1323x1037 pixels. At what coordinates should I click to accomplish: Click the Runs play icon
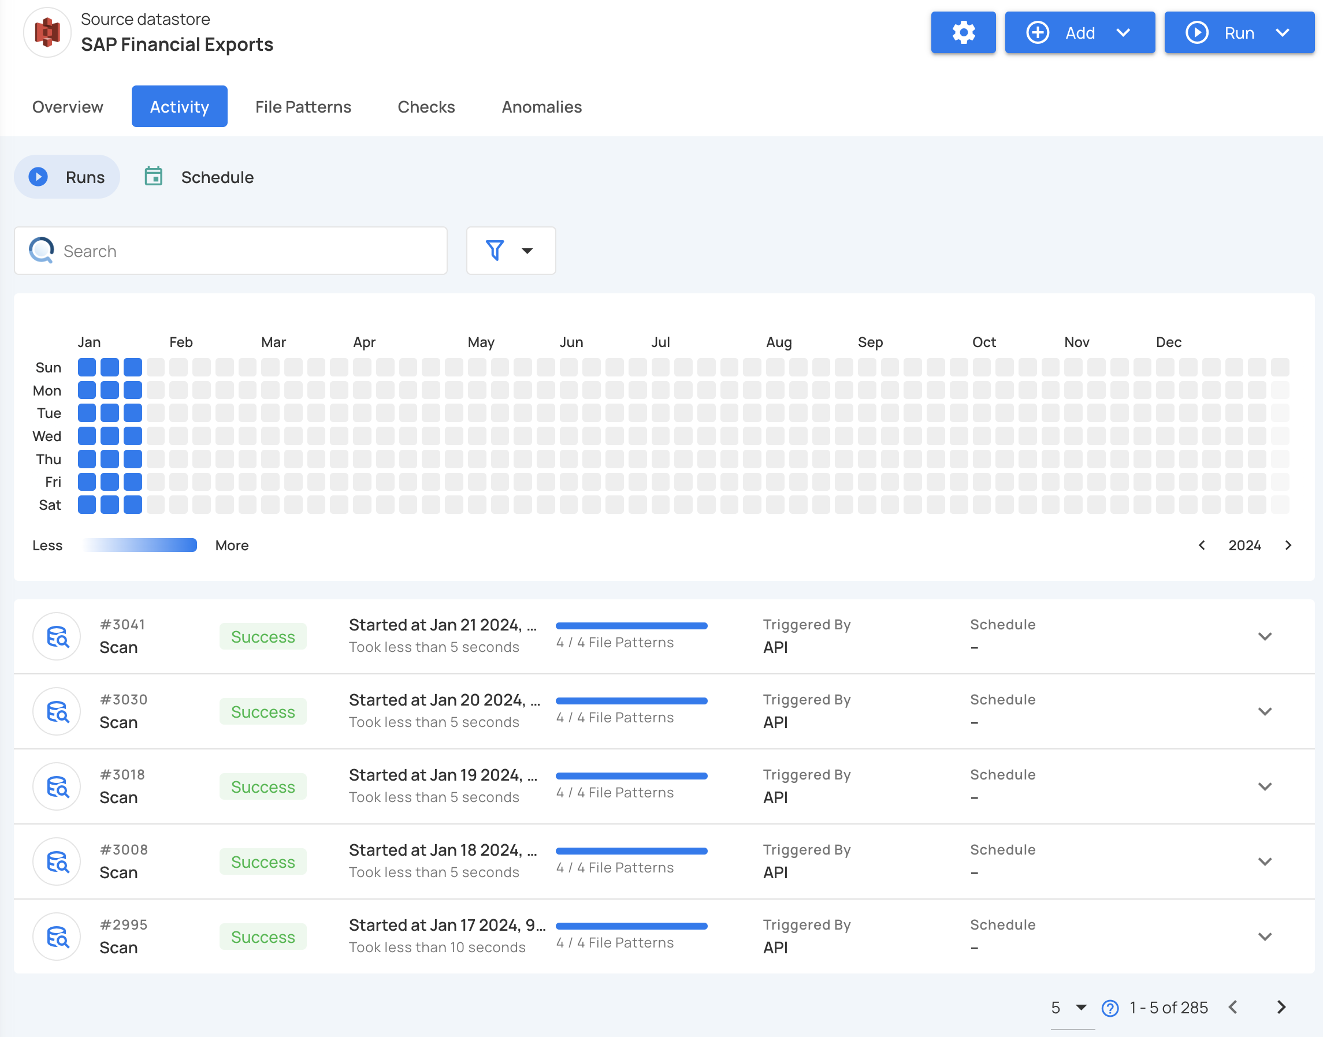point(38,177)
